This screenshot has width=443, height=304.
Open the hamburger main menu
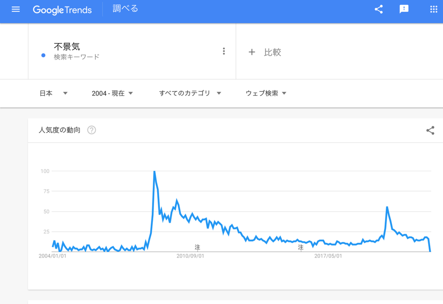click(16, 10)
